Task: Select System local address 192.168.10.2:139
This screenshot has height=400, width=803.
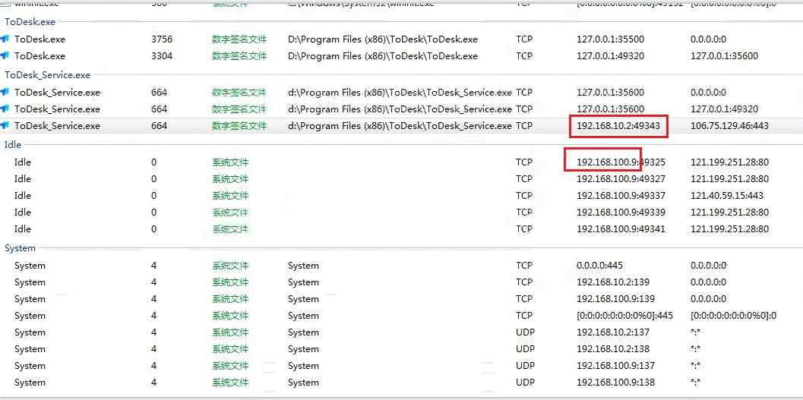Action: [613, 282]
